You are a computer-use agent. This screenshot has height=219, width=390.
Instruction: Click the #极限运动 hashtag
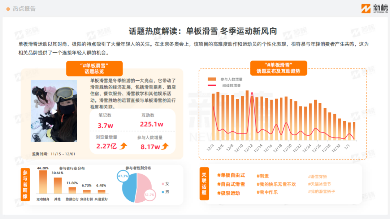[228, 193]
